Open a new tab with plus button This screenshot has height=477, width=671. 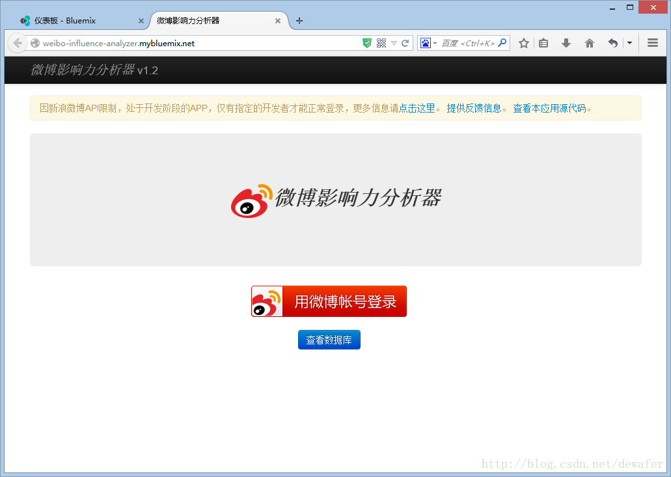coord(299,21)
